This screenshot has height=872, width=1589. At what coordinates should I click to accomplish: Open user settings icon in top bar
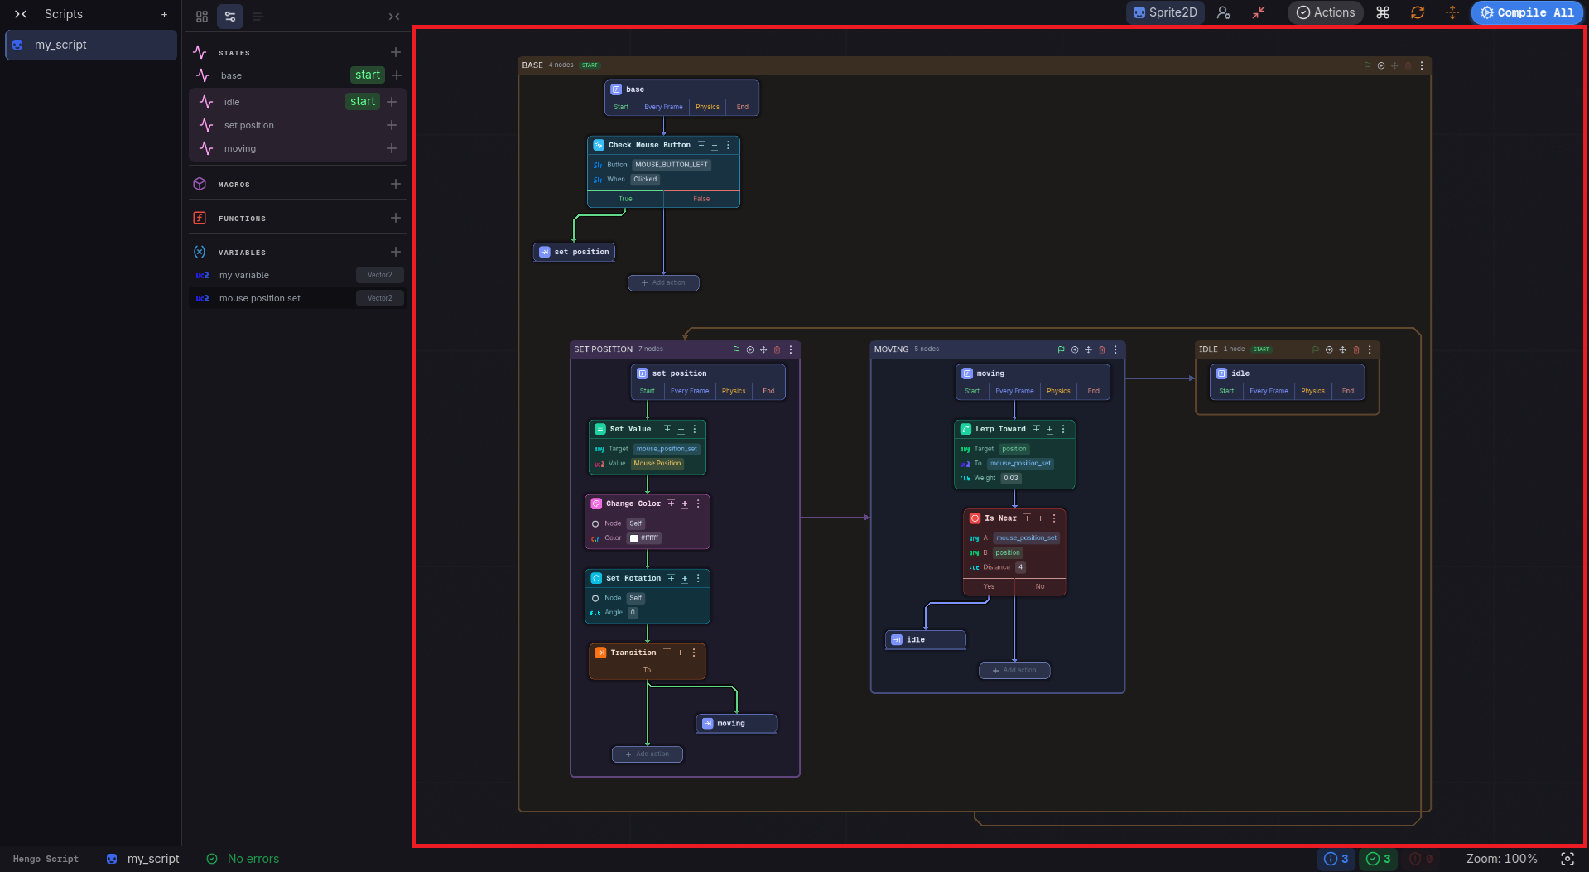pos(1224,12)
